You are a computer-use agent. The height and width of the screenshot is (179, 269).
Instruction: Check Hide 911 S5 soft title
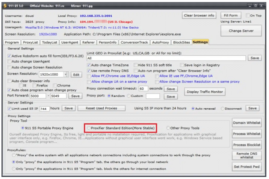tap(135, 65)
